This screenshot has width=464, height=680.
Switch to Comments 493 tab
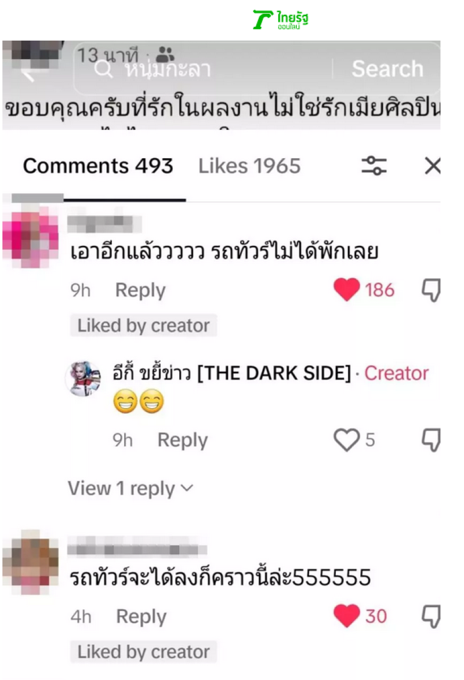[98, 166]
